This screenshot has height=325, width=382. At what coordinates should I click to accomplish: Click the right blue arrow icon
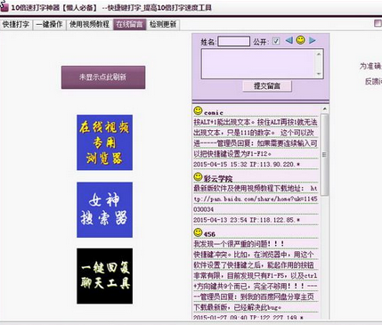(312, 40)
